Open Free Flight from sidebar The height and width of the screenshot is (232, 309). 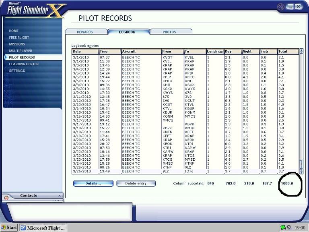tap(19, 37)
